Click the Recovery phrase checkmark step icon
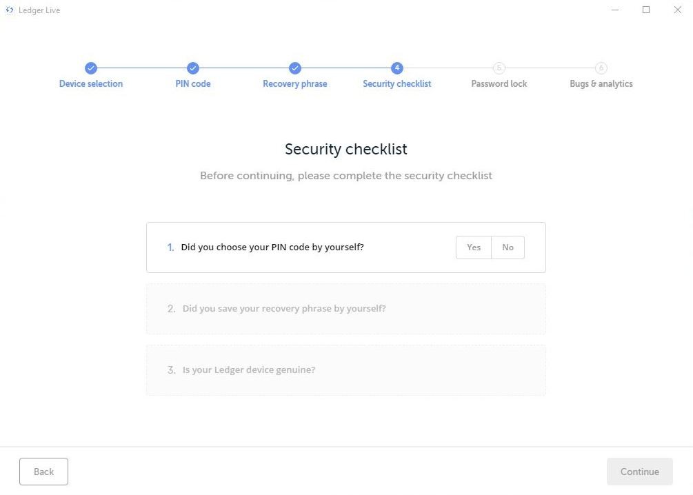The width and height of the screenshot is (693, 495). click(295, 68)
